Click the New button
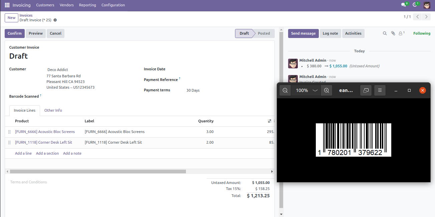 coord(11,18)
